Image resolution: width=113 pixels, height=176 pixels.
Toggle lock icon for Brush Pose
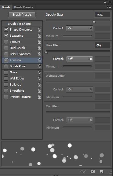[x=39, y=66]
